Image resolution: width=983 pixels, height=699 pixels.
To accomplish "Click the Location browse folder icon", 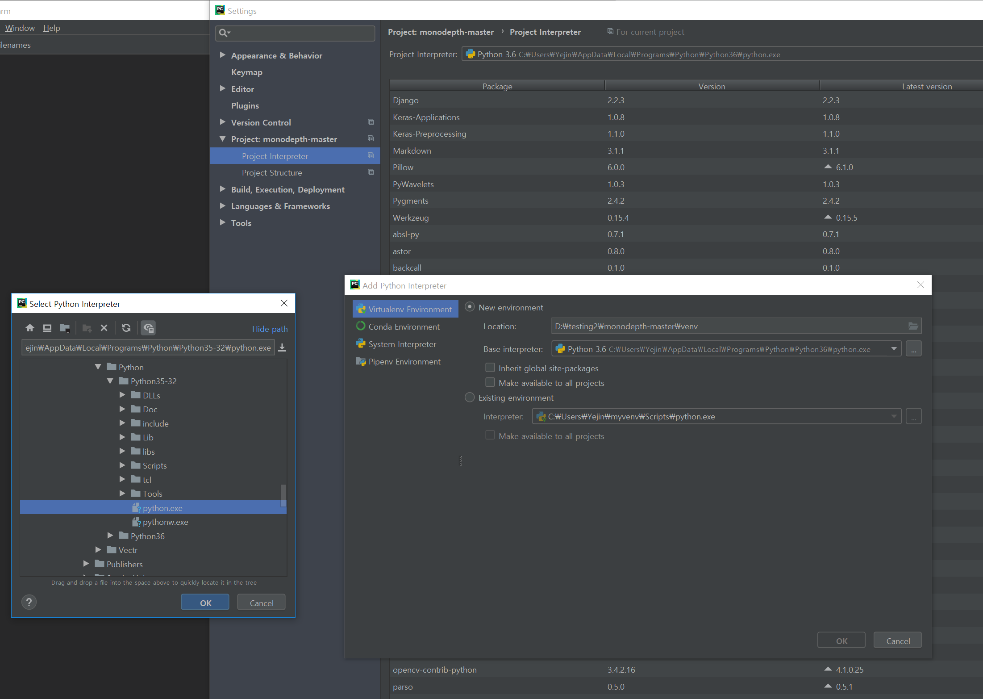I will pos(913,326).
